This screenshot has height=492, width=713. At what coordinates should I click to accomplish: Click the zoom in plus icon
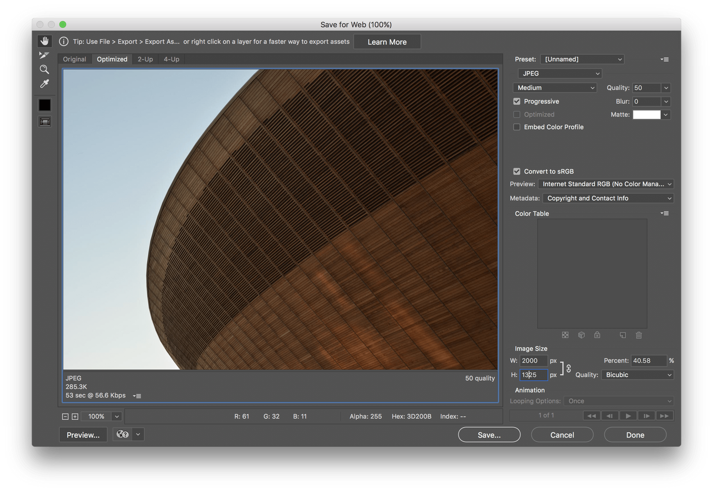75,417
